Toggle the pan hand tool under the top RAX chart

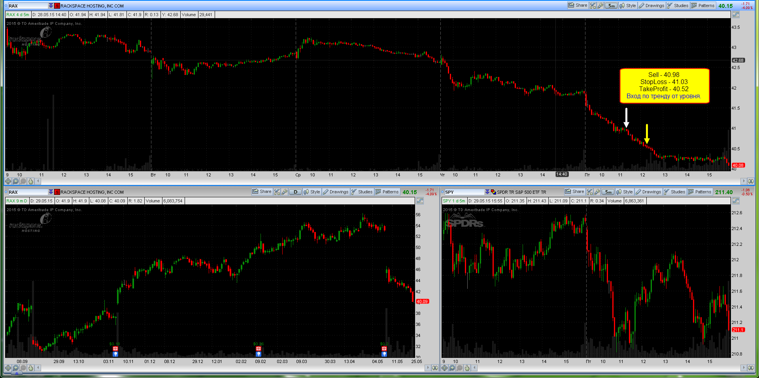31,181
